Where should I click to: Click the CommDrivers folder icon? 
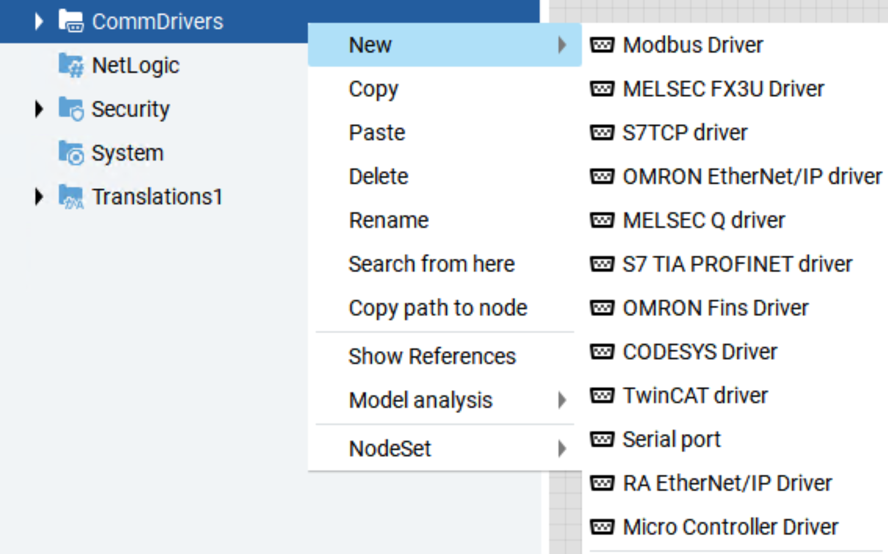pos(71,21)
